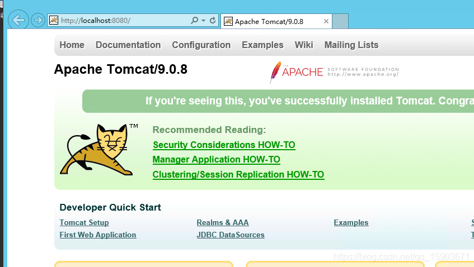Select the Apache Tomcat/9.0.8 tab
The height and width of the screenshot is (267, 474).
(x=276, y=21)
